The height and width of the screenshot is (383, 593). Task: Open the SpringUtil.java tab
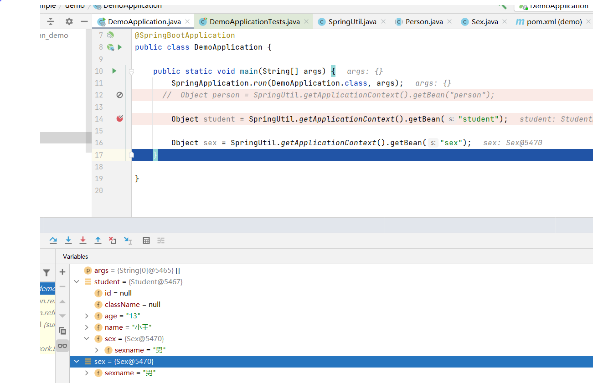point(352,21)
